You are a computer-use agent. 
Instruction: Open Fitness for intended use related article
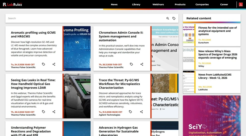pyautogui.click(x=218, y=31)
